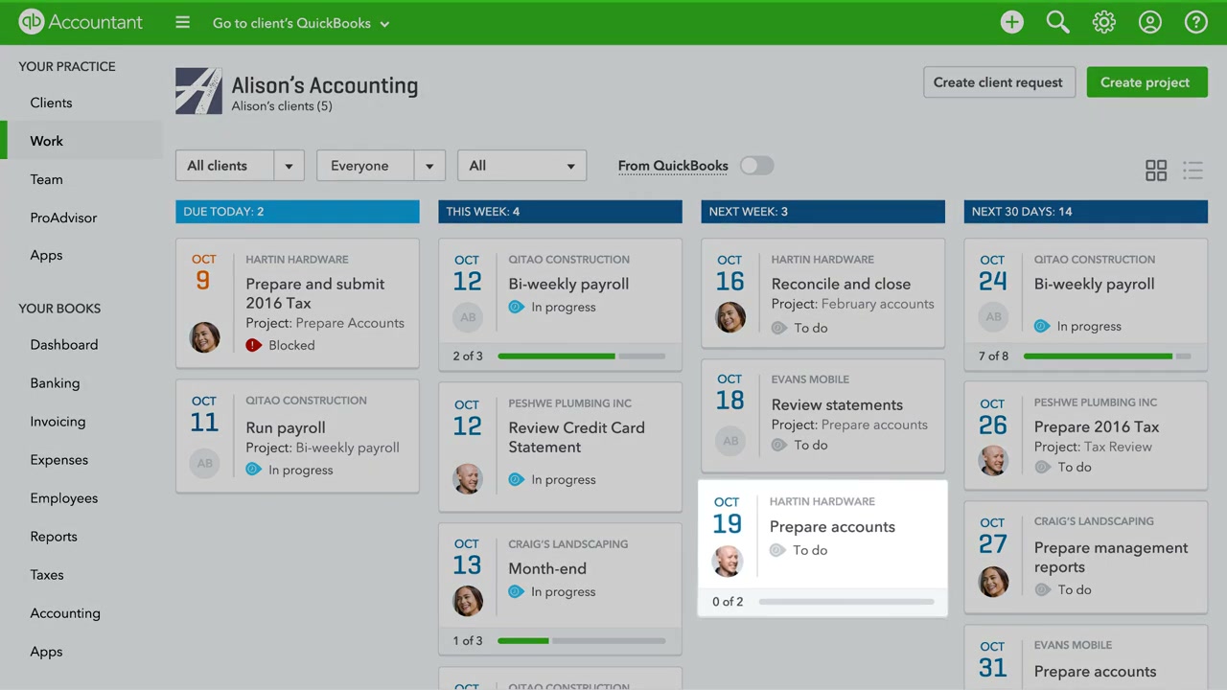Click In progress icon on Oct 24 Bi-weekly payroll
The width and height of the screenshot is (1227, 690).
(1041, 326)
